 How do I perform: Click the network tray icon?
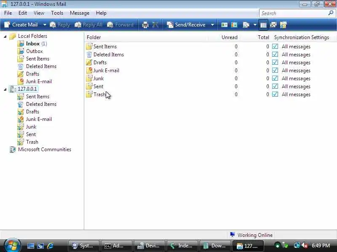coord(297,246)
